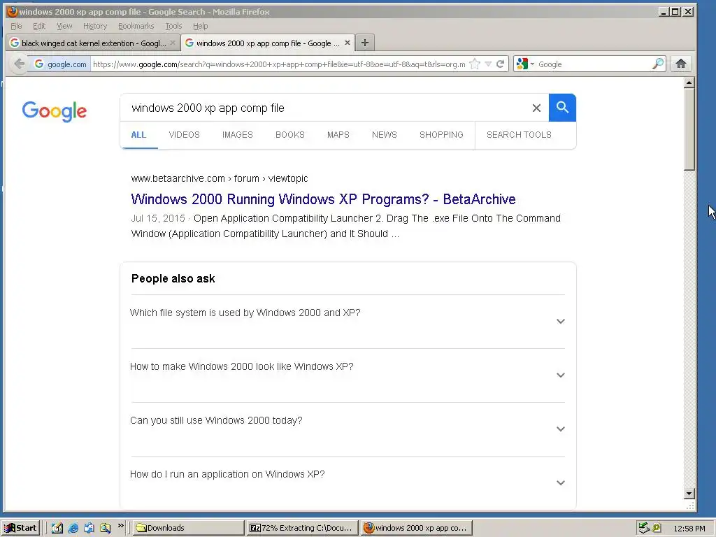
Task: Clear the search query with the X icon
Action: tap(536, 108)
